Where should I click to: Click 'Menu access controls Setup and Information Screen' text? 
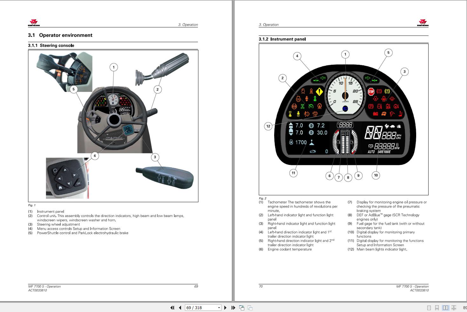coord(78,229)
